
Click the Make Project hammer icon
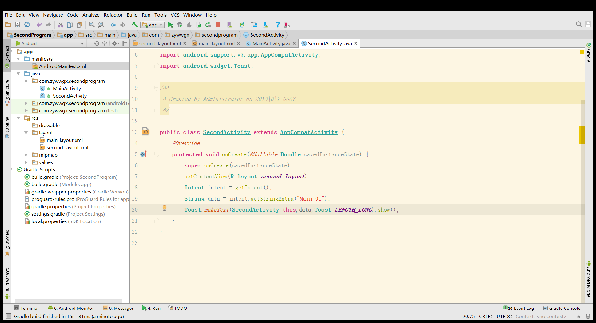point(135,25)
